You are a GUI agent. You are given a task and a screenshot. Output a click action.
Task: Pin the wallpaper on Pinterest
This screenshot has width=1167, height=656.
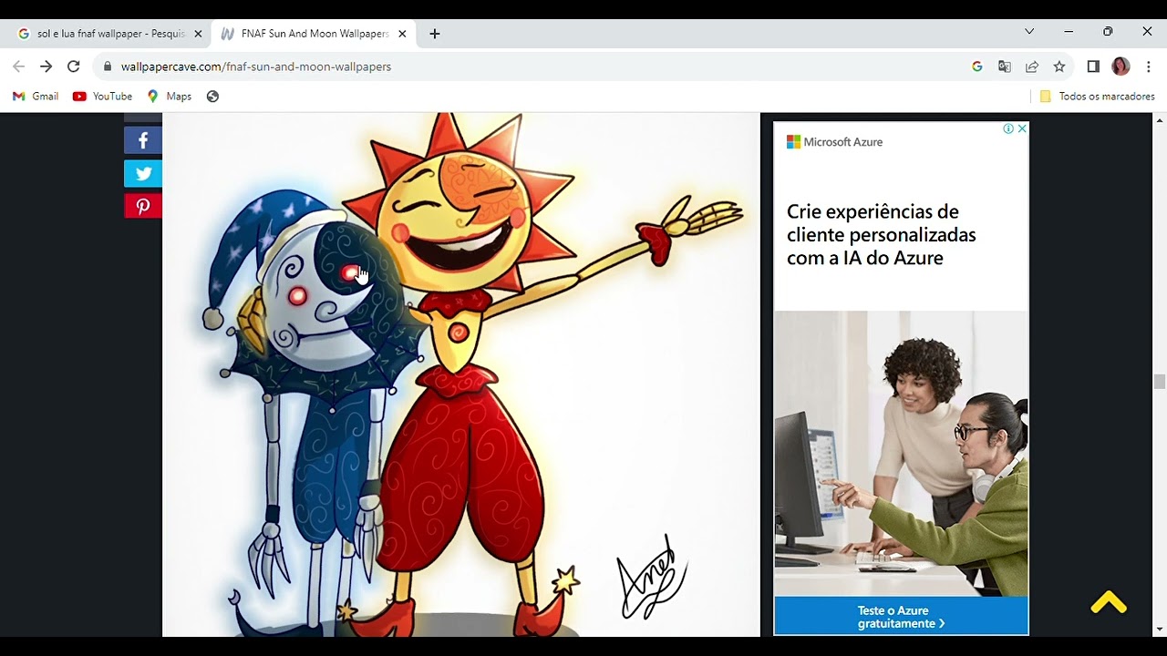tap(143, 206)
